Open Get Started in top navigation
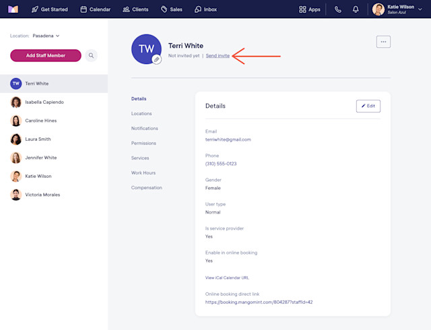This screenshot has height=330, width=431. coord(49,9)
